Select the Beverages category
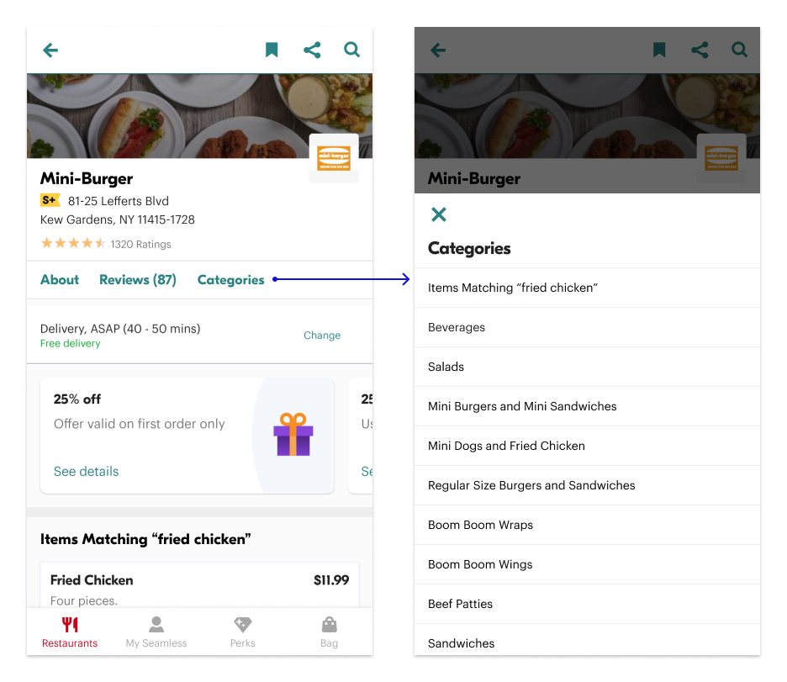787x682 pixels. pos(587,327)
